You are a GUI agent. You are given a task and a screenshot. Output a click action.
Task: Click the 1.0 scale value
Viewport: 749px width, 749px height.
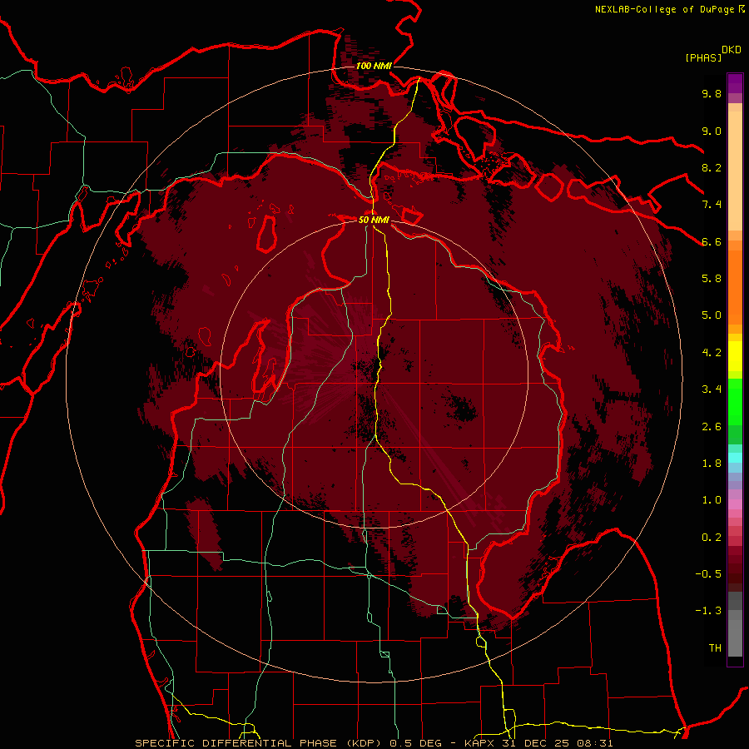712,500
